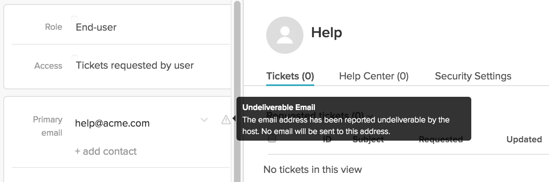Expand the chevron next to help@acme.com
This screenshot has height=182, width=549.
tap(204, 120)
